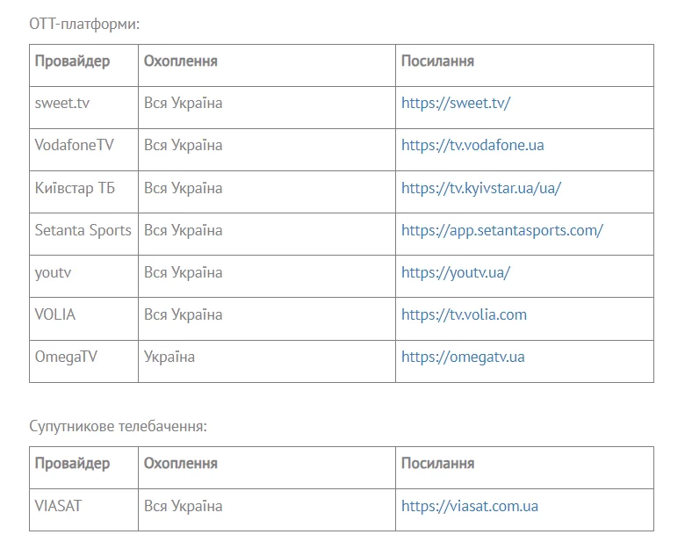Follow the app.setantasports.com link
Image resolution: width=685 pixels, height=556 pixels.
(501, 230)
